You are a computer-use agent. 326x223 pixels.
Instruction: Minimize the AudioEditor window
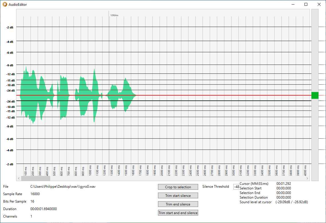pos(293,4)
